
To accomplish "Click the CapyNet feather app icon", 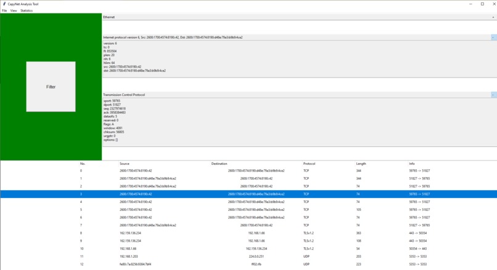I will (4, 4).
